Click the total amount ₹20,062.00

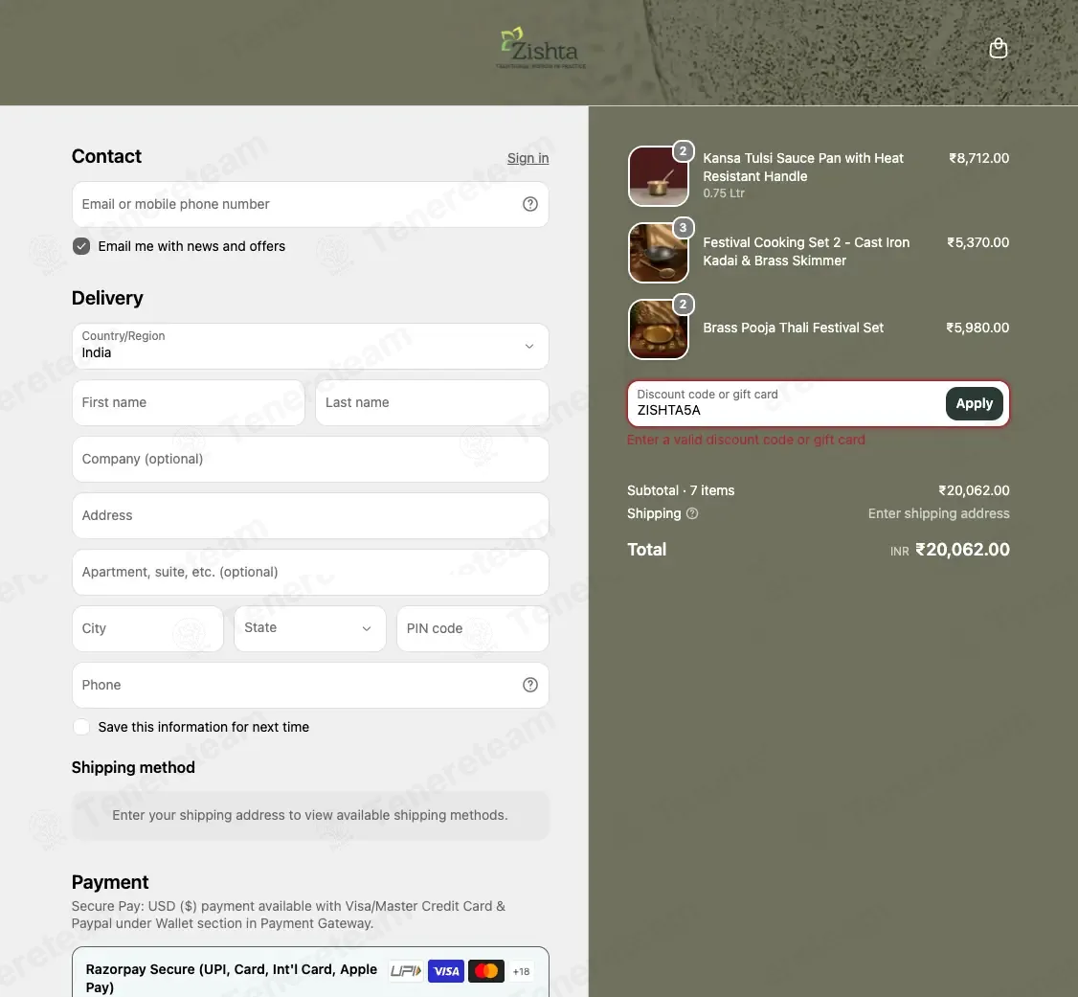962,550
